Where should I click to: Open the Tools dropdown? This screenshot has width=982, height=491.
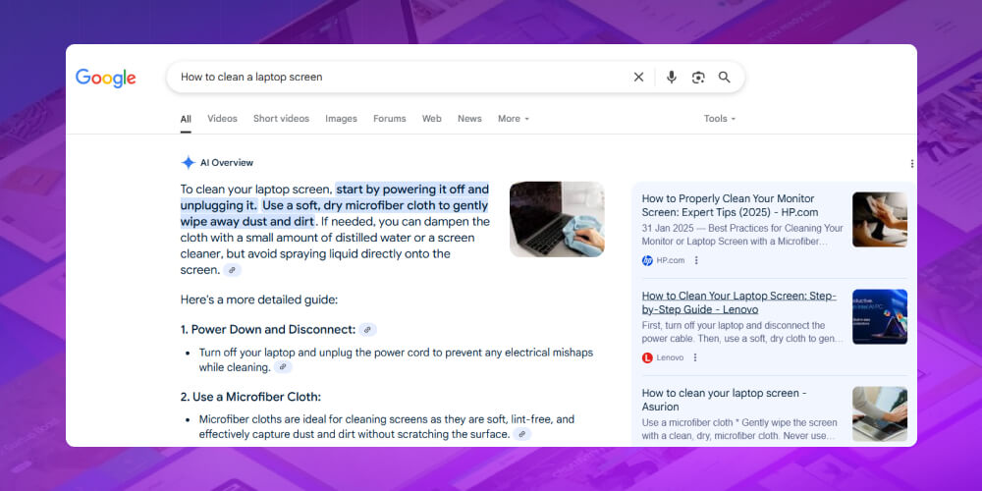719,119
